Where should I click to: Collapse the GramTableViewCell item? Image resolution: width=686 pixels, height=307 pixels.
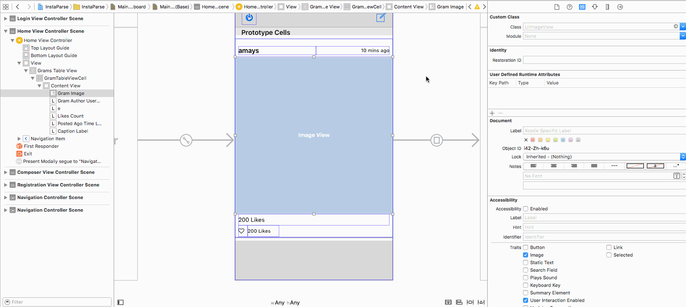coord(32,78)
